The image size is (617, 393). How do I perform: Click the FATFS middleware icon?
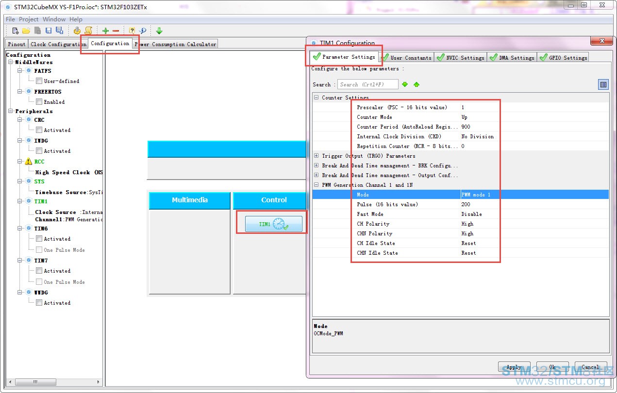tap(29, 71)
